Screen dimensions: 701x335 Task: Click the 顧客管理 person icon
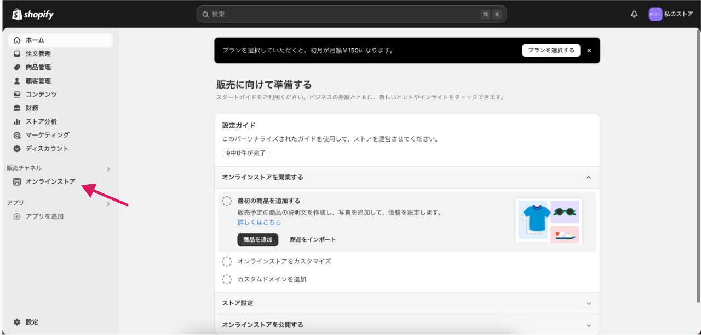(17, 81)
